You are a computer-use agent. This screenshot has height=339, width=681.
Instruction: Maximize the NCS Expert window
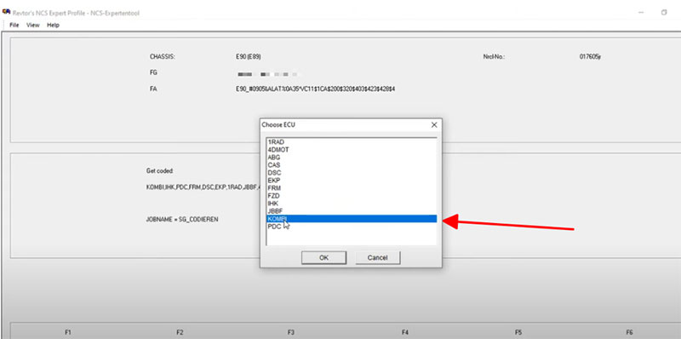pyautogui.click(x=664, y=13)
